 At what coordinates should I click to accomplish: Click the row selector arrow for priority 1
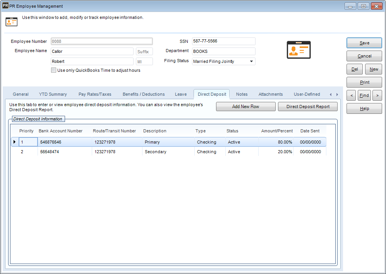(14, 142)
